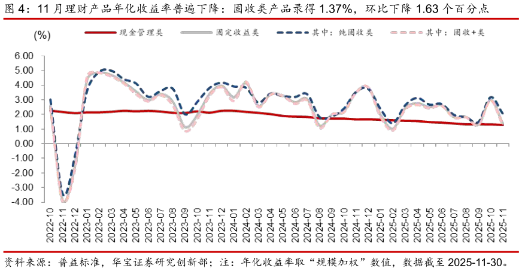
Task: Click y-axis value -1.00
Action: pos(23,159)
